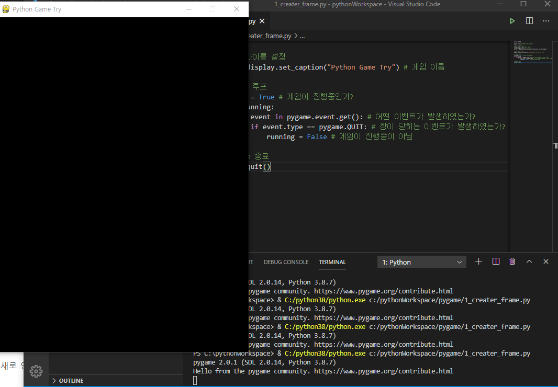Maximize the Visual Studio Code window
Screen dimensions: 558x387
pyautogui.click(x=523, y=4)
